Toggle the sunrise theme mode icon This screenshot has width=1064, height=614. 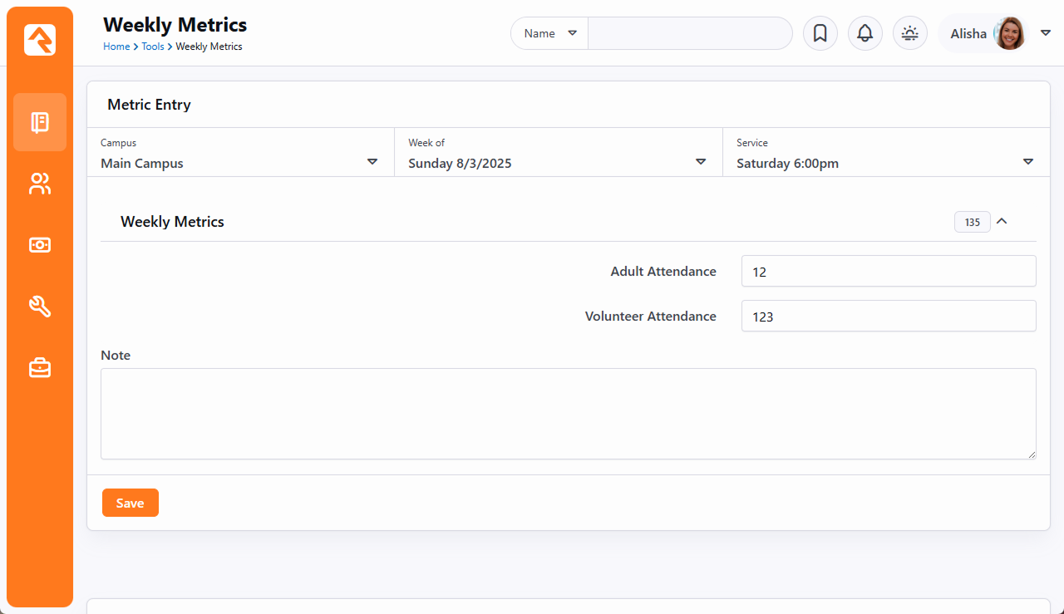point(909,33)
